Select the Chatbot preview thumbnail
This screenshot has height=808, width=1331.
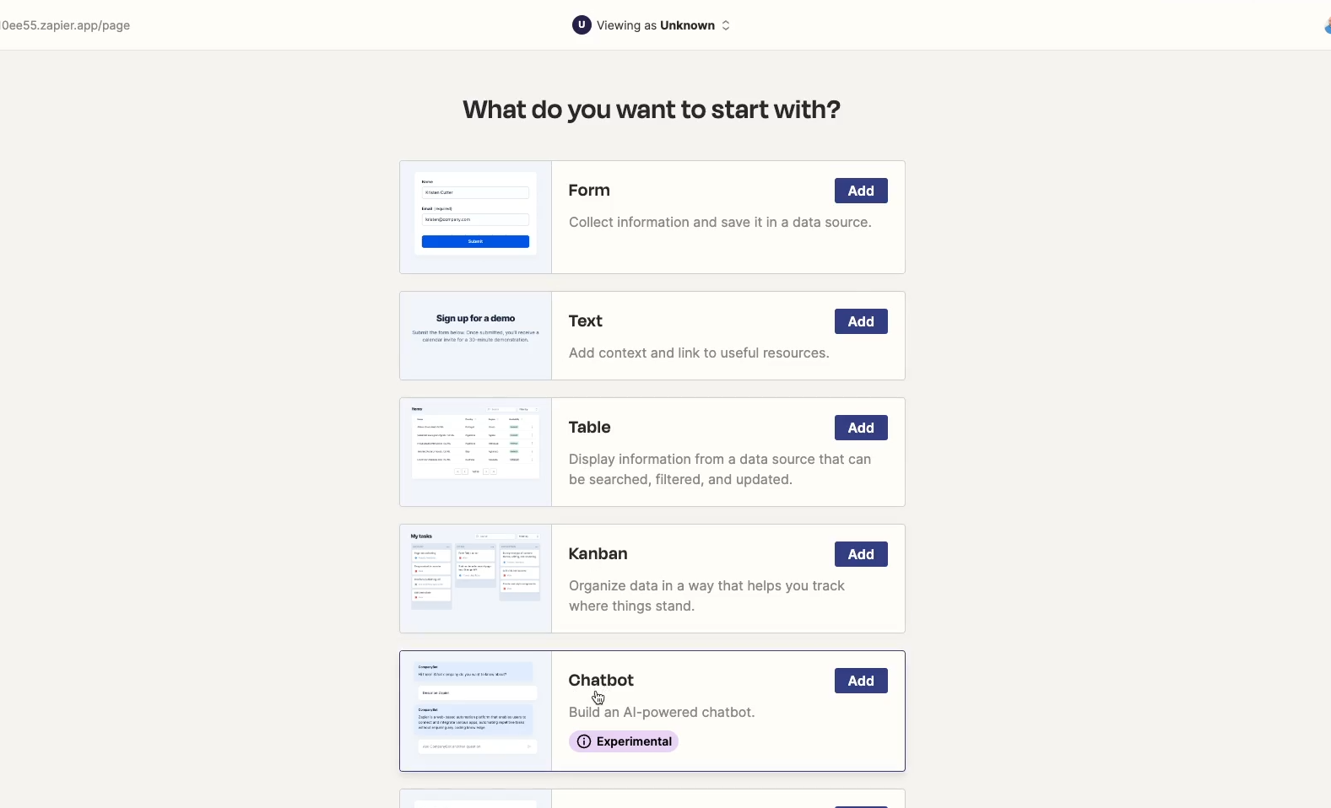pyautogui.click(x=475, y=711)
